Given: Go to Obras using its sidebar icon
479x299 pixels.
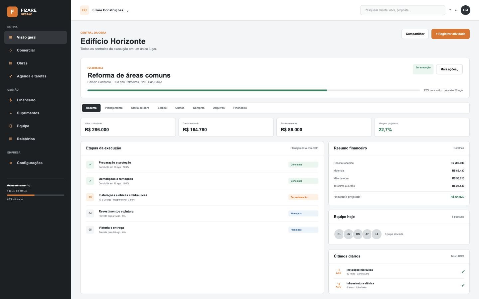Looking at the screenshot, I should pos(11,63).
